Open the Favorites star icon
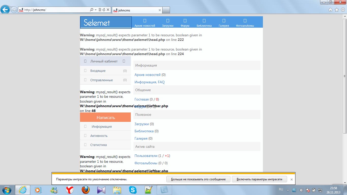The height and width of the screenshot is (195, 347). (337, 10)
